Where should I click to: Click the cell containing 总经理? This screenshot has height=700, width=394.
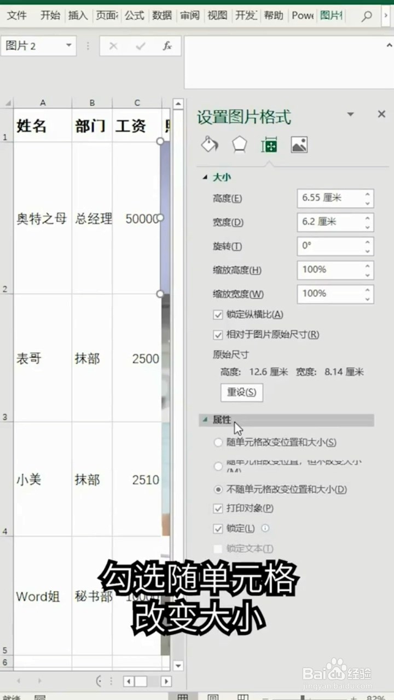point(92,218)
